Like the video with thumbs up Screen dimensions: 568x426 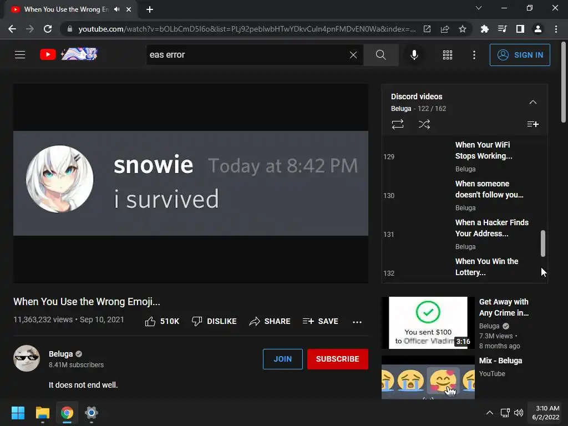162,321
